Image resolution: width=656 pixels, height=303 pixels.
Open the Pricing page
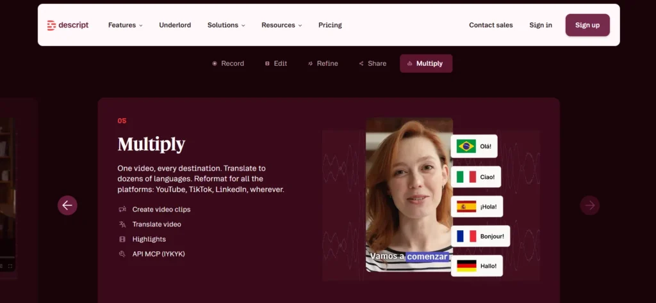(x=330, y=25)
